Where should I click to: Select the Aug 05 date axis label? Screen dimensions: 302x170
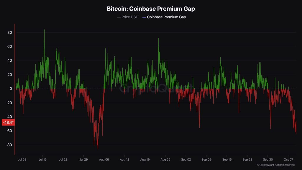point(104,160)
